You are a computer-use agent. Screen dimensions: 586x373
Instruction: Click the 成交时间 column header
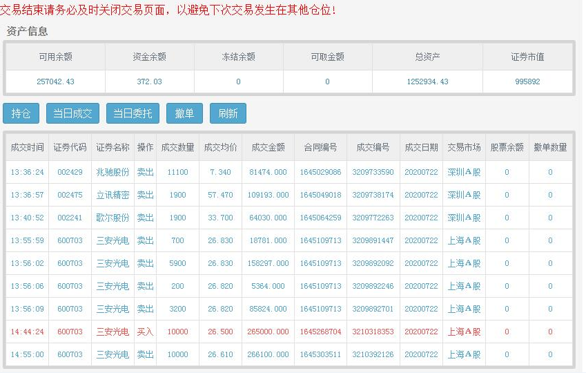click(x=27, y=147)
